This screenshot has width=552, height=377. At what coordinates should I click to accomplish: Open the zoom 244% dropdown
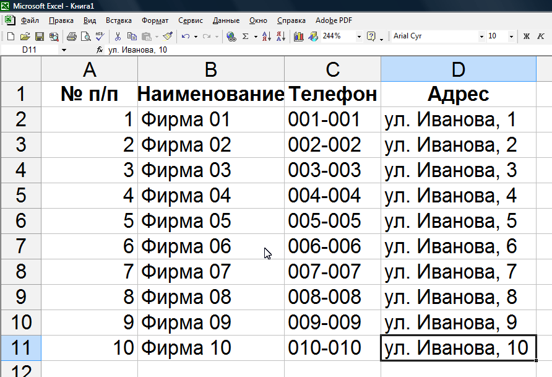coord(359,37)
